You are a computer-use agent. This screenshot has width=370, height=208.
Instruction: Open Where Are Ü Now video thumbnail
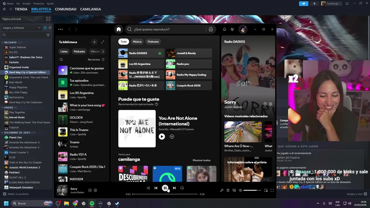tap(243, 132)
